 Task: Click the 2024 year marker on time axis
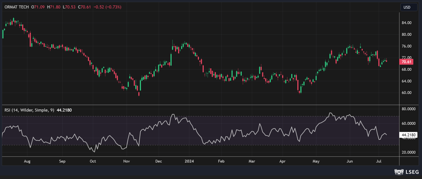click(x=189, y=162)
